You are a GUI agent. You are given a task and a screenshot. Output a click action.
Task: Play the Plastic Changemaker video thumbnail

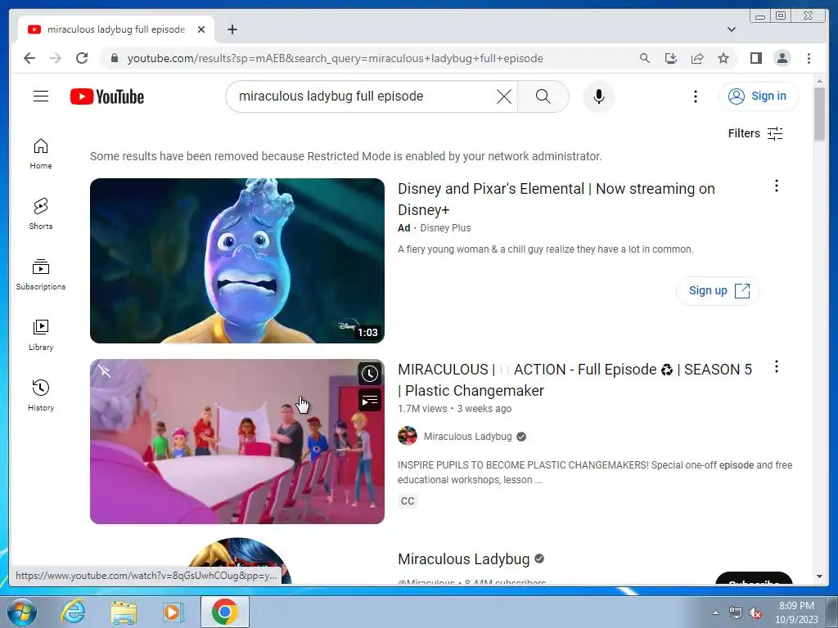(237, 441)
